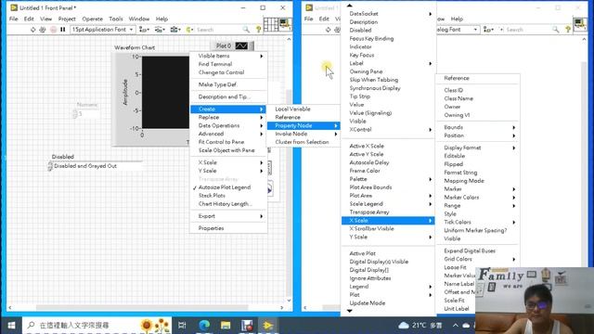Click the Plot 0 waveform swatch in the plot legend
This screenshot has height=334, width=594.
click(241, 45)
